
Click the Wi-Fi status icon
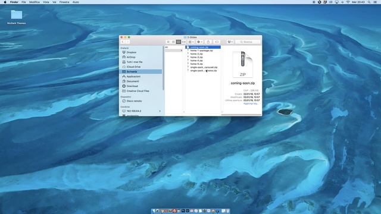coord(348,2)
